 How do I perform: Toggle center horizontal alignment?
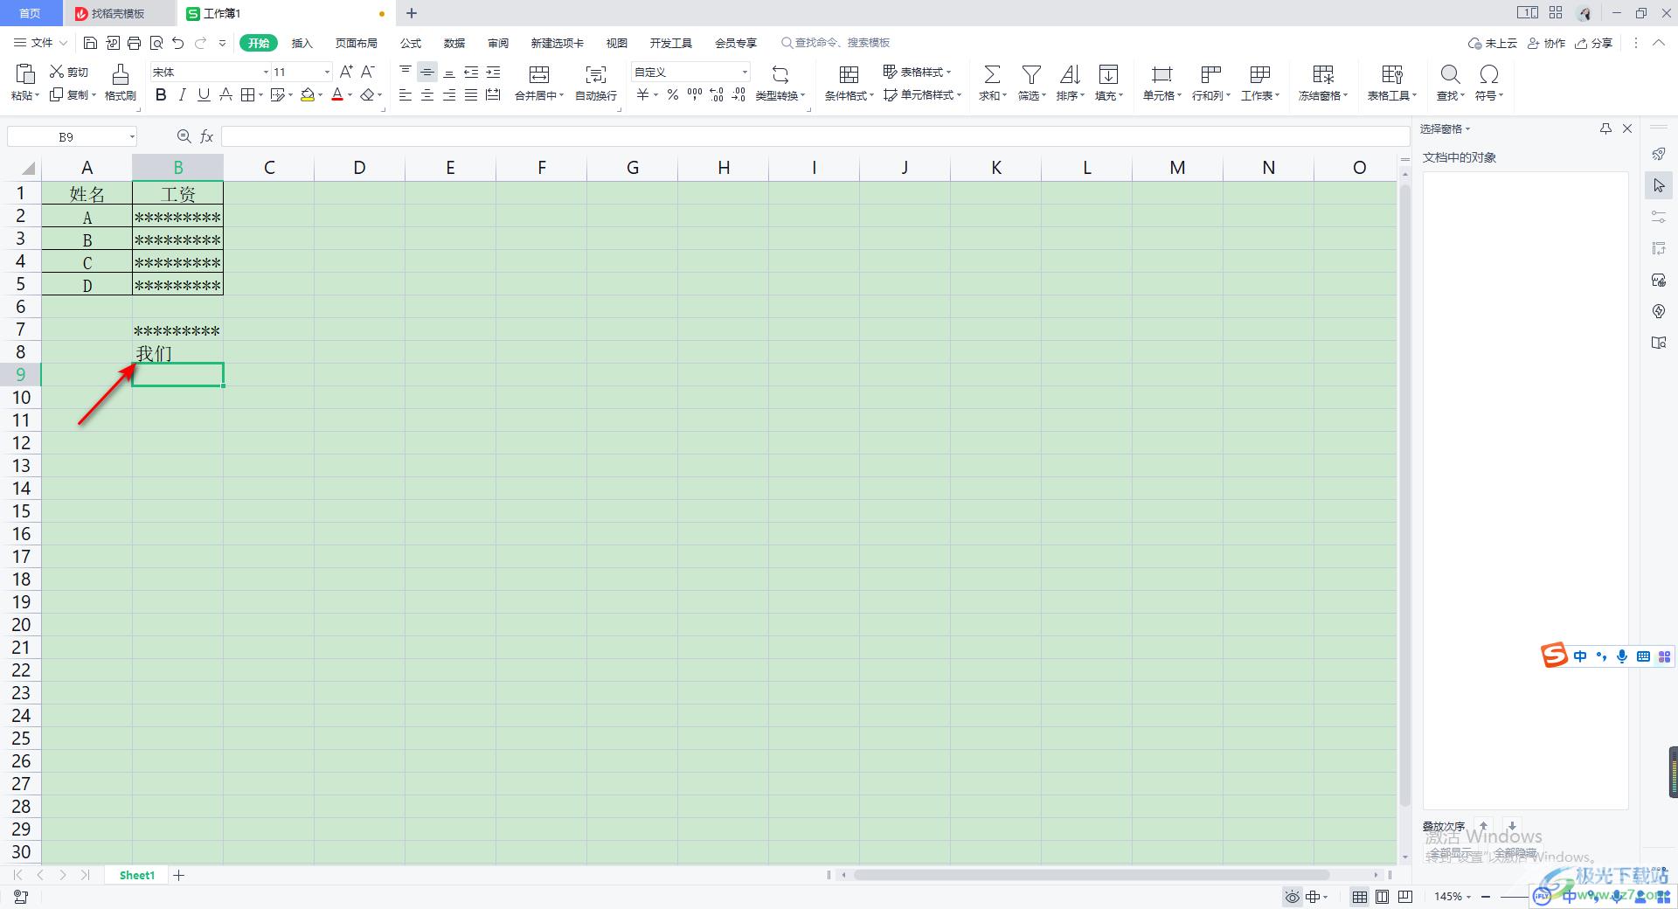tap(427, 94)
